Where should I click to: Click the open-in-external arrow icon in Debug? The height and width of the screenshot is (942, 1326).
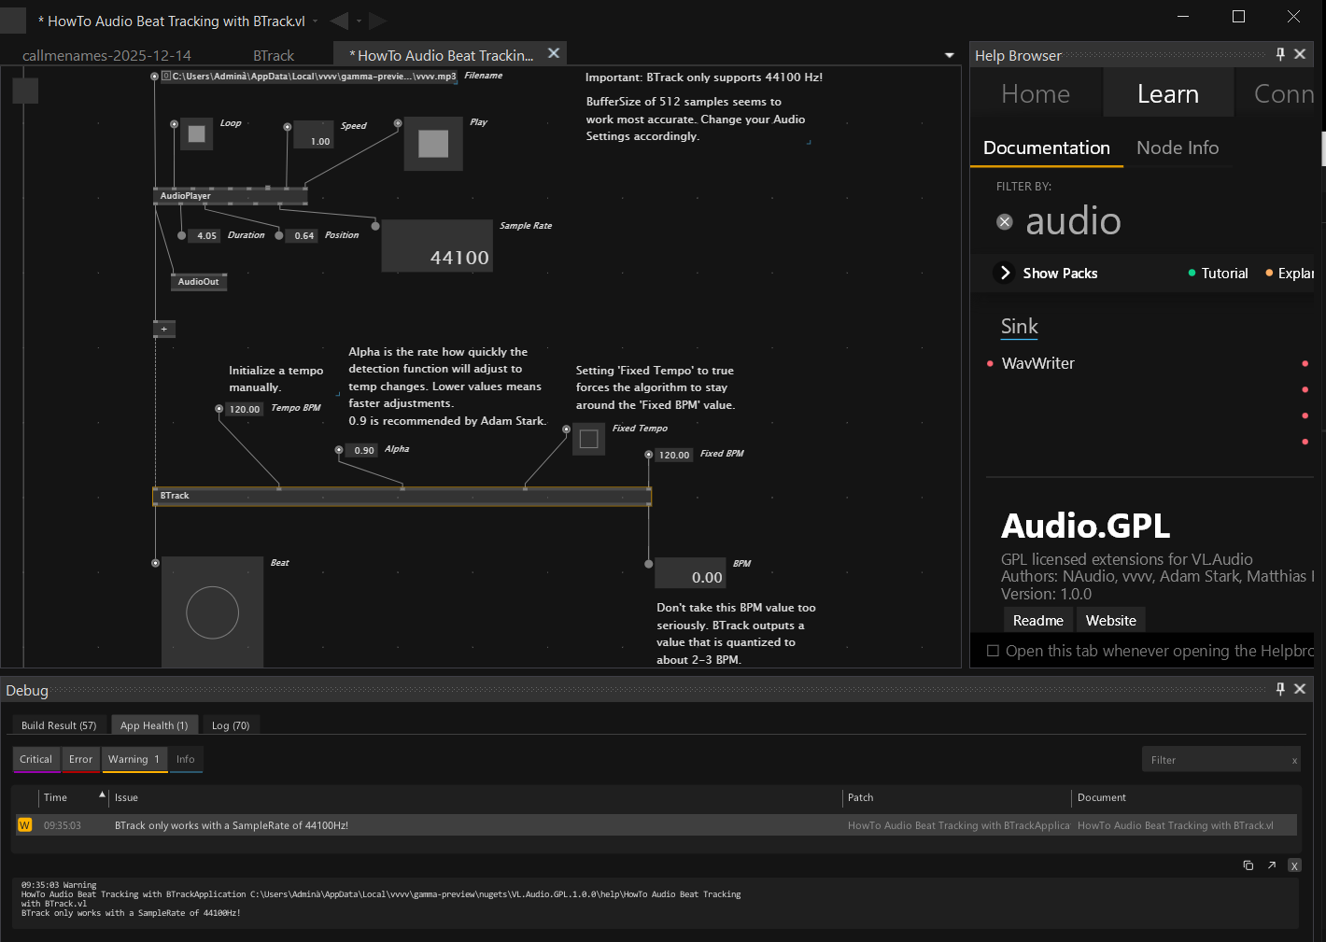pos(1271,865)
